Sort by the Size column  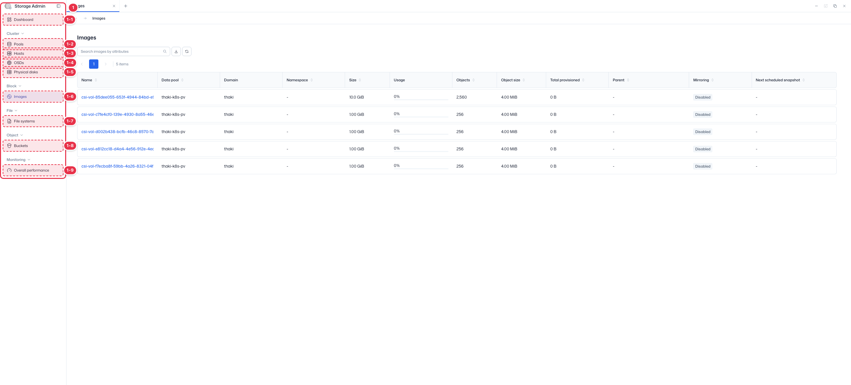[360, 80]
